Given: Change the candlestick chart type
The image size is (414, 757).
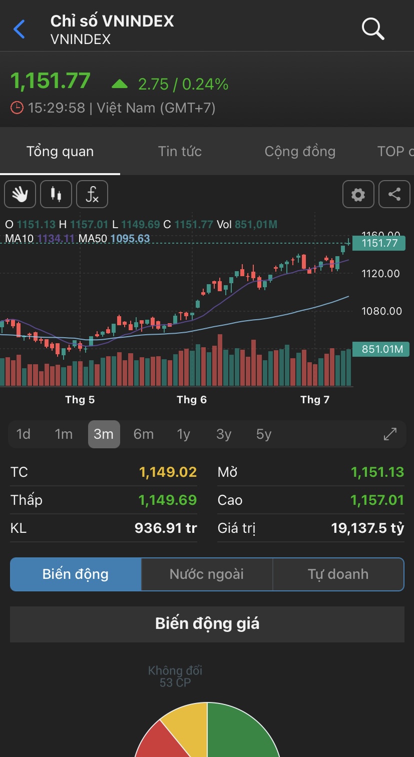Looking at the screenshot, I should pos(56,194).
